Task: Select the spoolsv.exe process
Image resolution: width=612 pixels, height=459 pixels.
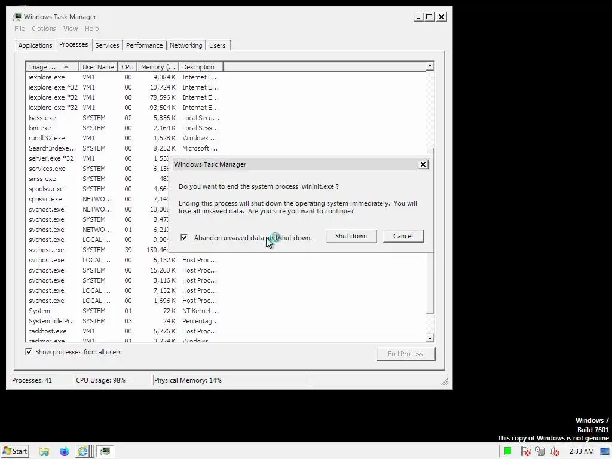Action: coord(97,188)
